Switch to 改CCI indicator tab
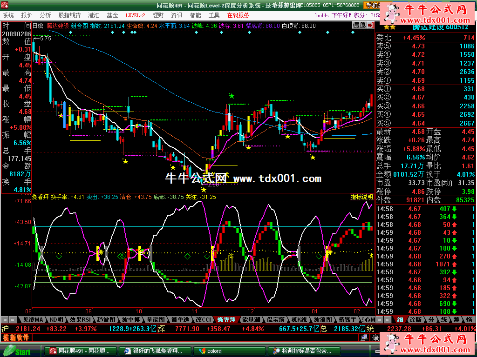477x357 pixels. click(203, 320)
